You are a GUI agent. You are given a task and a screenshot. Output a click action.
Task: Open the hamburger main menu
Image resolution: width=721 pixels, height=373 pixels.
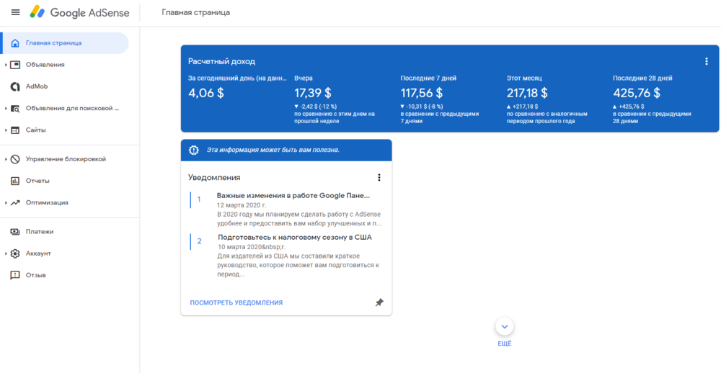tap(16, 12)
